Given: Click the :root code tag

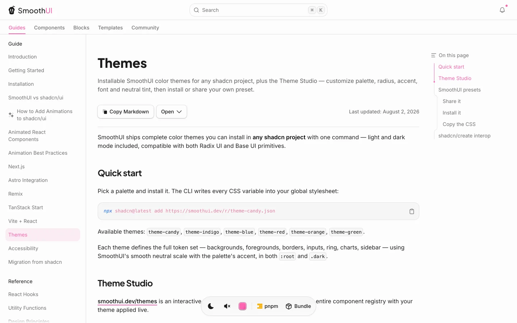Looking at the screenshot, I should click(287, 257).
